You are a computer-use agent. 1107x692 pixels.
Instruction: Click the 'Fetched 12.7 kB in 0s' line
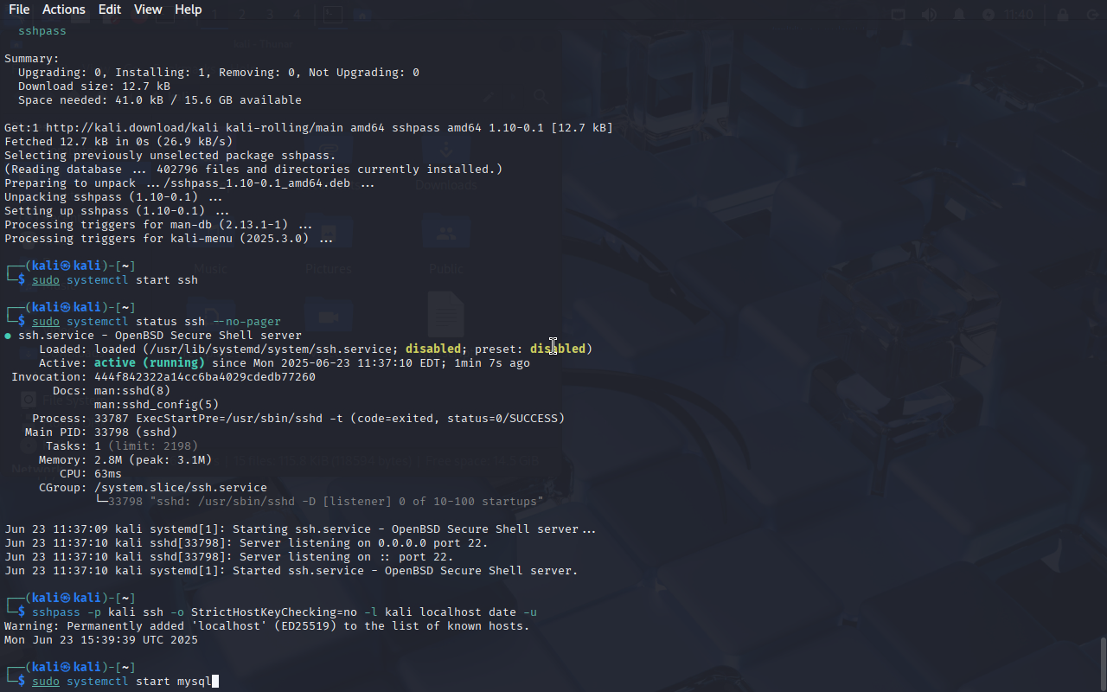coord(118,142)
